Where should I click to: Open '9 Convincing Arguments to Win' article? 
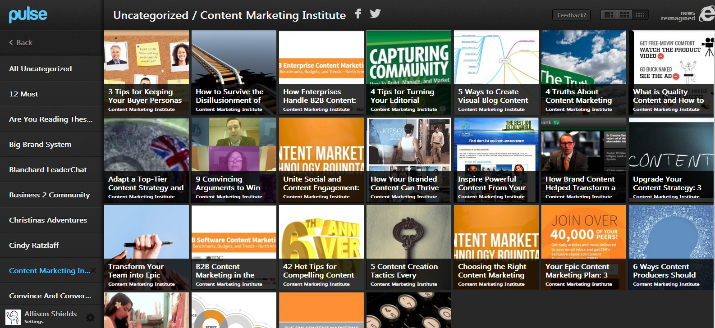click(234, 160)
